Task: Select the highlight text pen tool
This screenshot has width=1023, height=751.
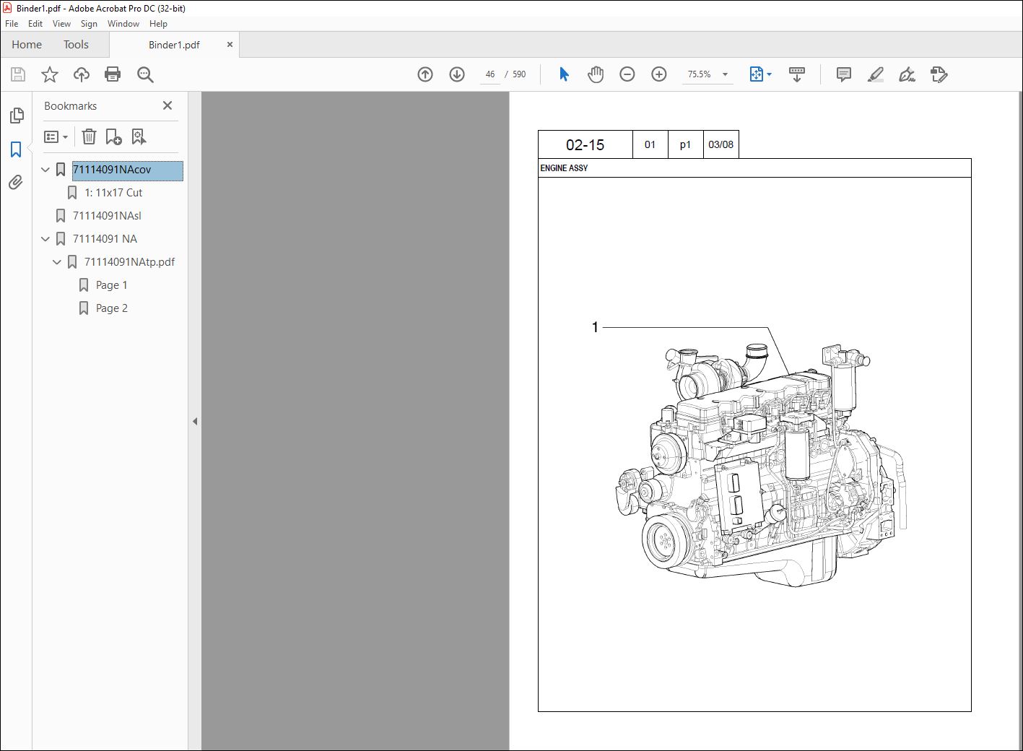Action: coord(876,74)
